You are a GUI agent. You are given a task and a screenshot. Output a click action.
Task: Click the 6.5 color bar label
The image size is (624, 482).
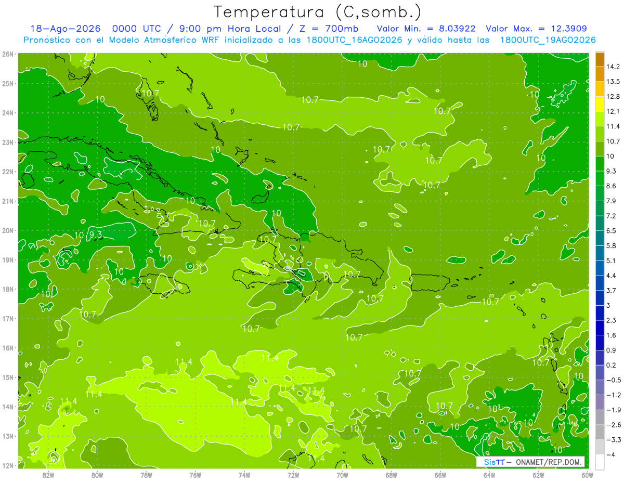pos(612,231)
